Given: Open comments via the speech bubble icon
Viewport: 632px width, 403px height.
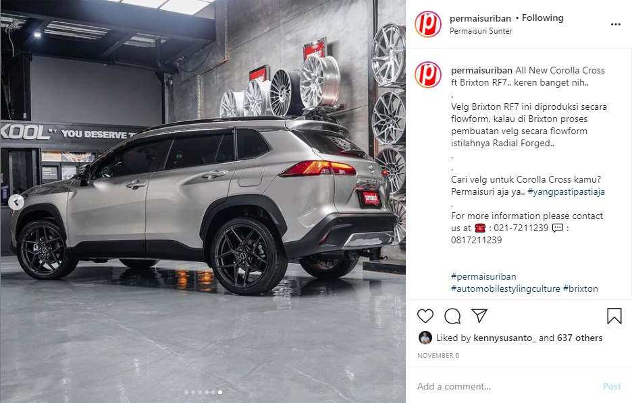Looking at the screenshot, I should click(452, 316).
